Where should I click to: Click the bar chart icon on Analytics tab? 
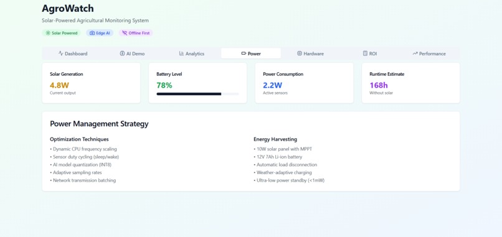[x=181, y=53]
